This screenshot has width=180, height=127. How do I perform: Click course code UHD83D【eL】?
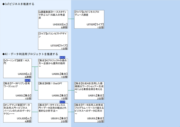(x=60, y=24)
